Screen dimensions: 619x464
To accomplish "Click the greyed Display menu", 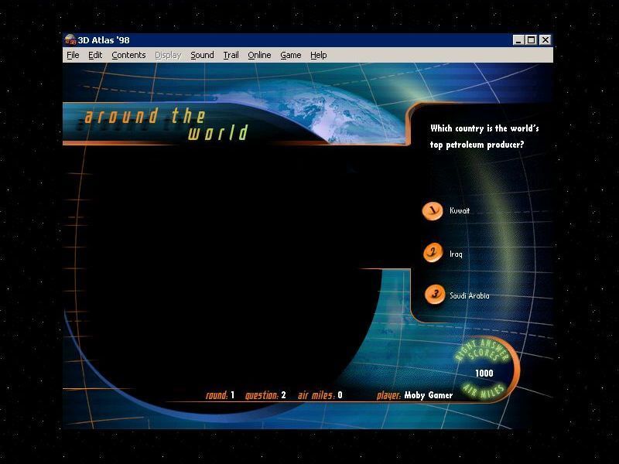I will [x=168, y=55].
